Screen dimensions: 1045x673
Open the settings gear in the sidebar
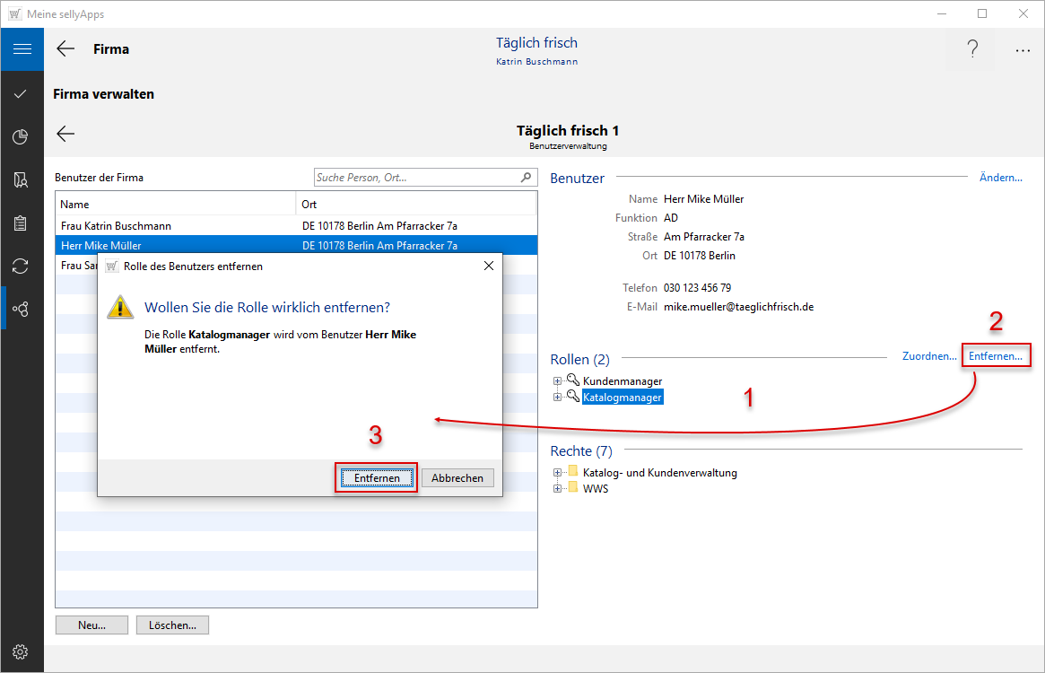point(22,651)
